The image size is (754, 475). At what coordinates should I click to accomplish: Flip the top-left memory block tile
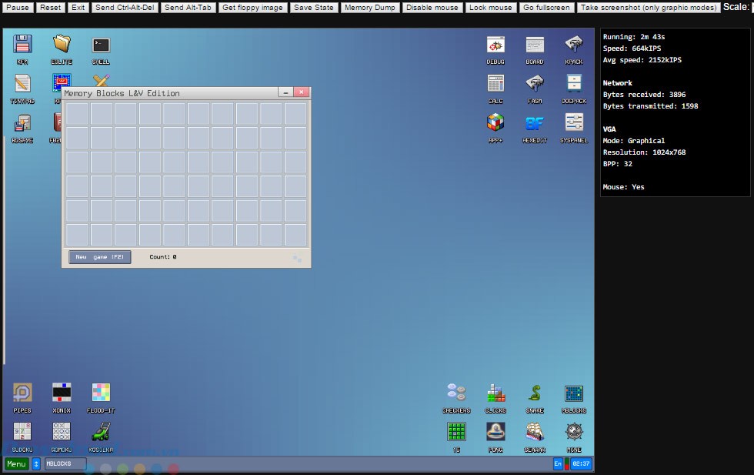click(77, 114)
